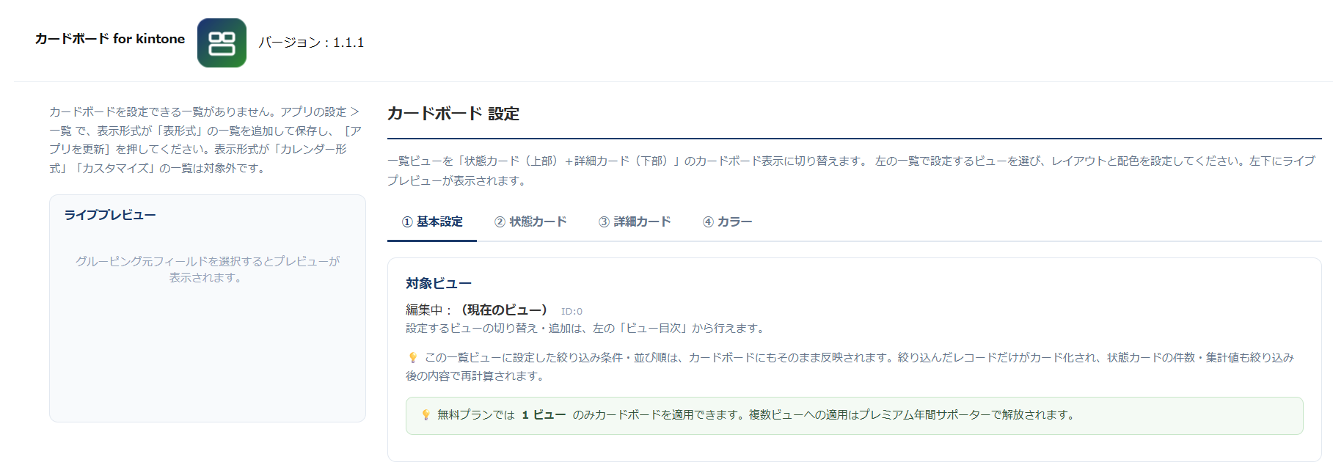The image size is (1333, 476).
Task: Click the （現在のビュー） editing label
Action: tap(505, 310)
